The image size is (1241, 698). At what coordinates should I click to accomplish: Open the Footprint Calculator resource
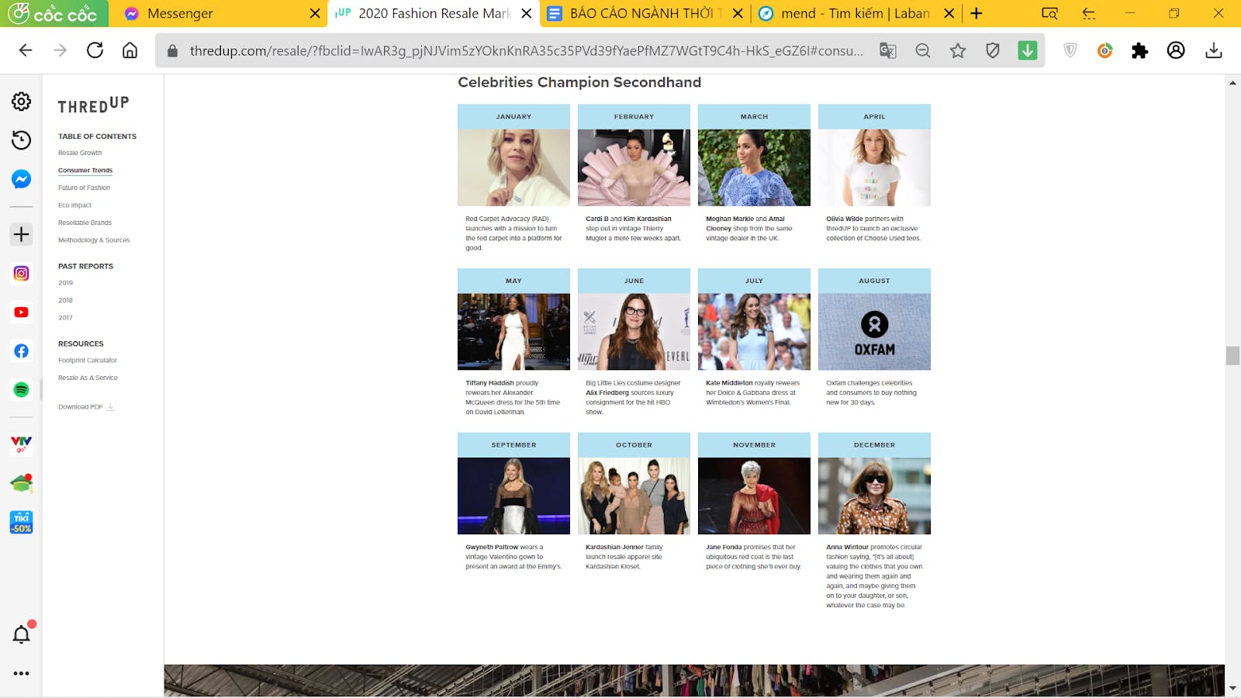coord(88,360)
